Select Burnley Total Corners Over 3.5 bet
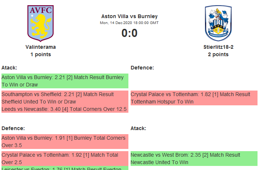The height and width of the screenshot is (170, 259). [x=65, y=142]
